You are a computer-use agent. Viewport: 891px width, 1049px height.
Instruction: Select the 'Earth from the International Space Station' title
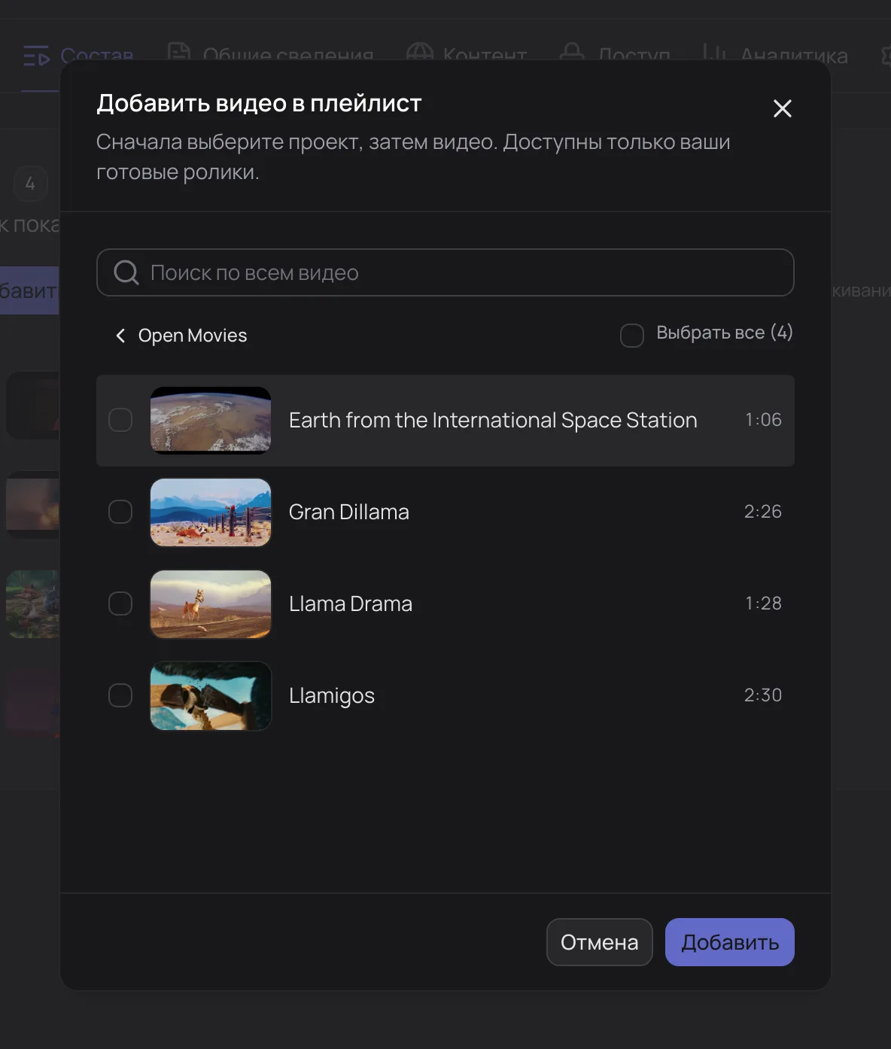[493, 420]
